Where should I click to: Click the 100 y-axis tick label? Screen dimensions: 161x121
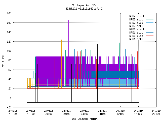pos(9,51)
